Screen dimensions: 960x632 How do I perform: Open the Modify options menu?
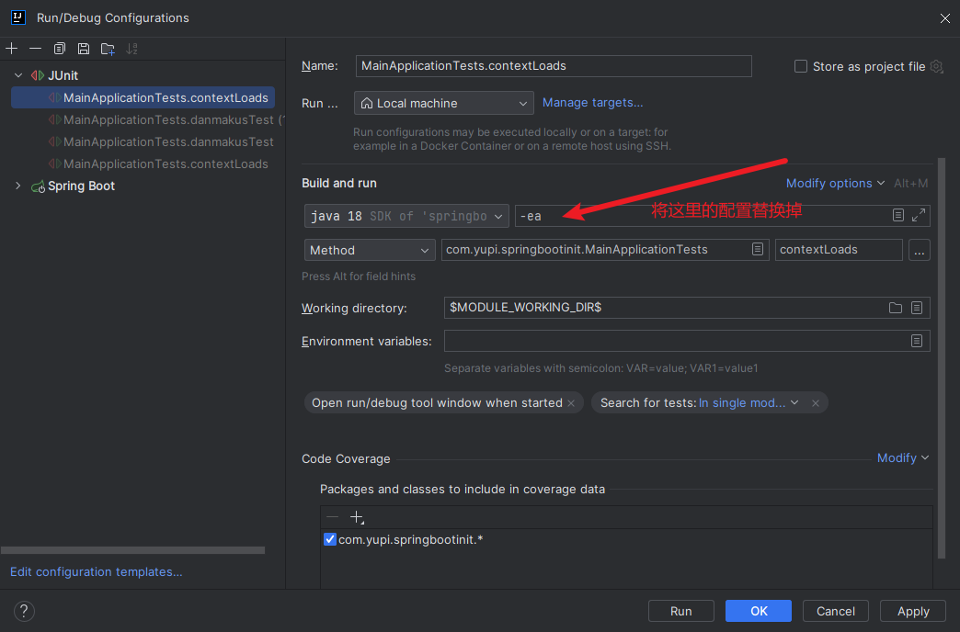[835, 183]
